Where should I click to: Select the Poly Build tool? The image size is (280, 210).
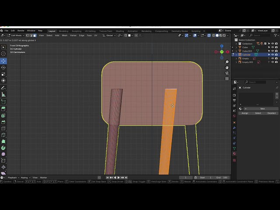(x=3, y=141)
